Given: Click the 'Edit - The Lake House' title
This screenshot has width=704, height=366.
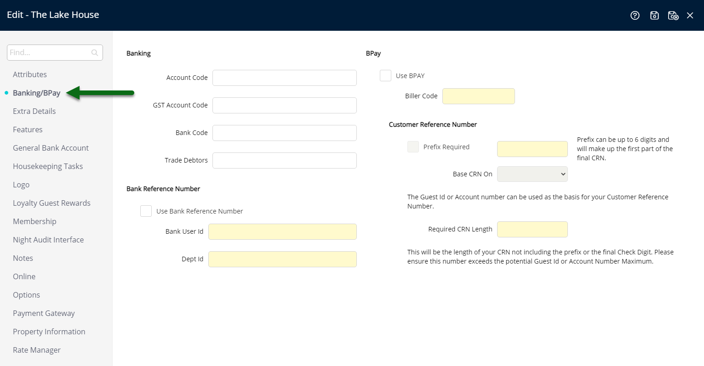Looking at the screenshot, I should click(53, 15).
